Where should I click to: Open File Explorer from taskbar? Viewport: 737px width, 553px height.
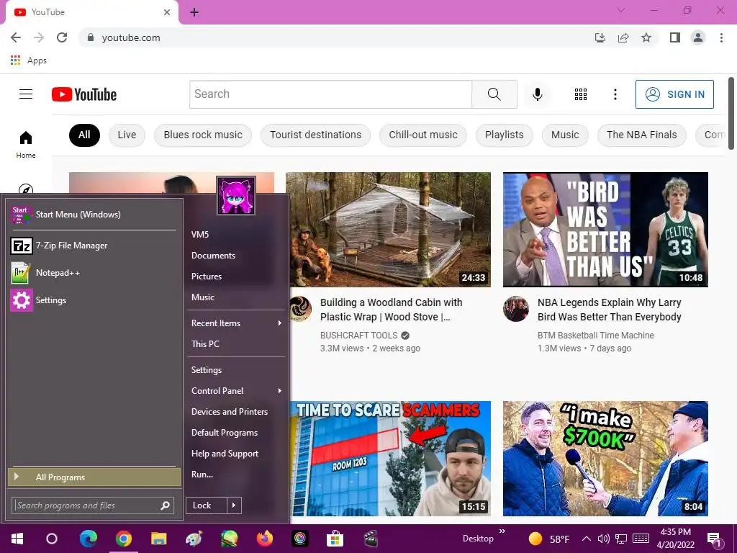click(x=158, y=539)
